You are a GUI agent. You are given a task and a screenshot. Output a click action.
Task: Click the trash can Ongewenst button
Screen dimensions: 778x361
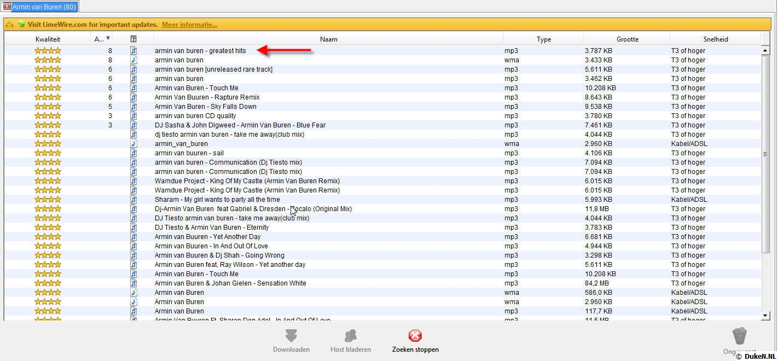click(x=739, y=340)
